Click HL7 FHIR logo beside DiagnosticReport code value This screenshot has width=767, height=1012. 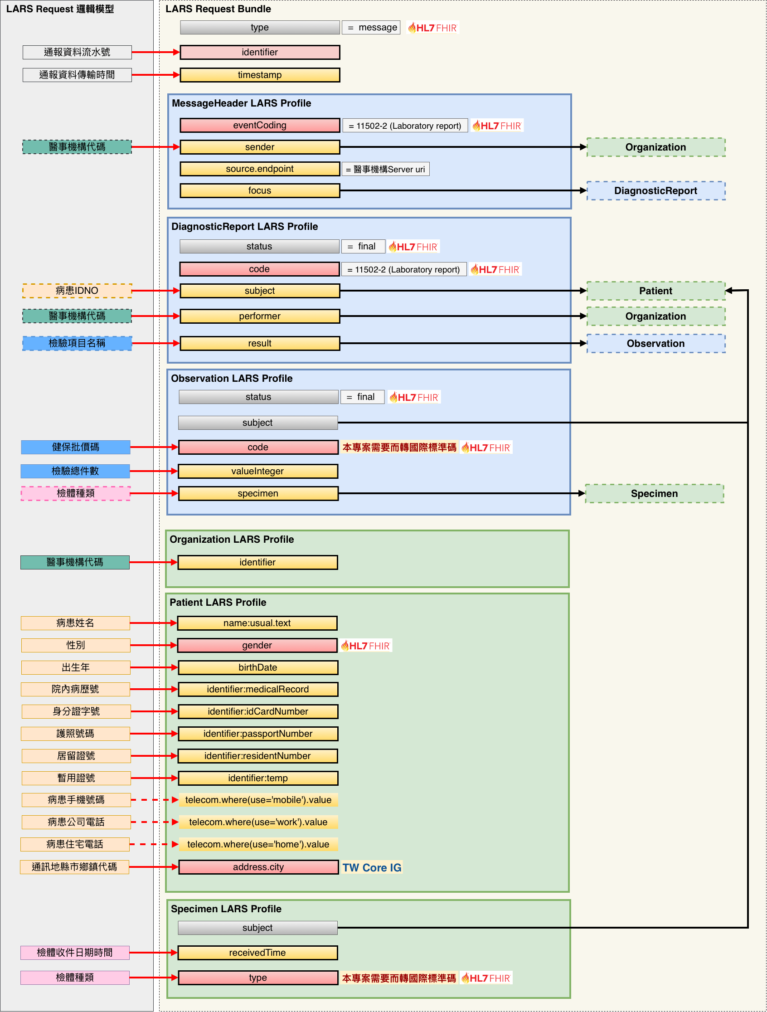(x=495, y=269)
